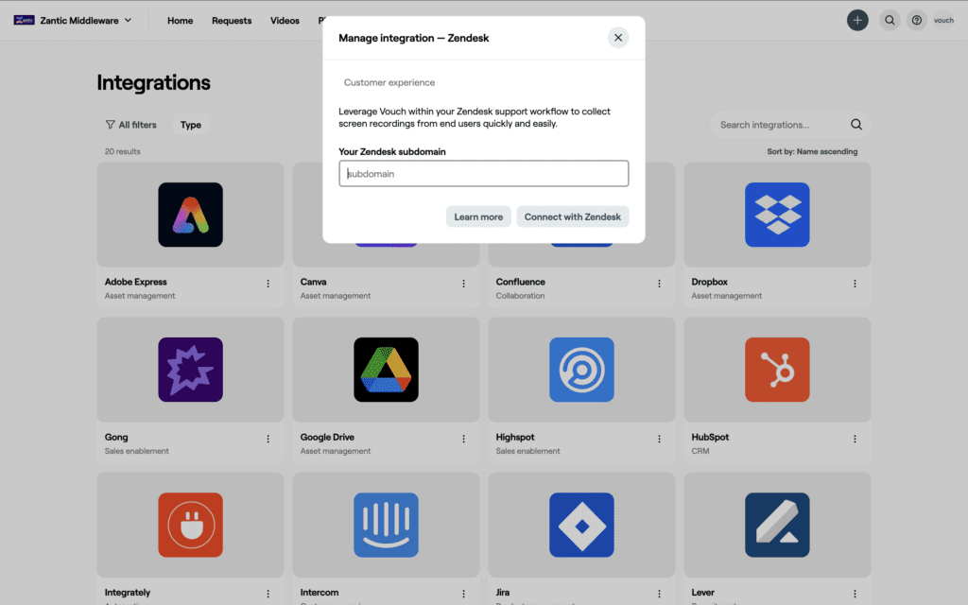
Task: Go to the Requests tab
Action: coord(232,21)
